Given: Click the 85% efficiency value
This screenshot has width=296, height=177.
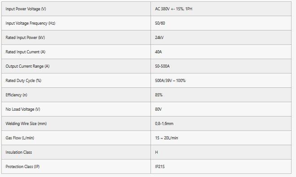Looking at the screenshot, I should [159, 95].
